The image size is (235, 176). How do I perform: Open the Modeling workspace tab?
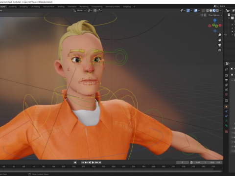pyautogui.click(x=13, y=6)
